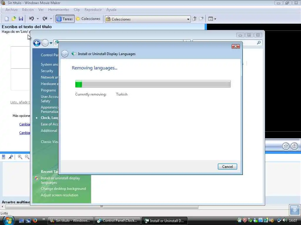The image size is (301, 225).
Task: Open Additional options in Control Panel sidebar
Action: 49,131
